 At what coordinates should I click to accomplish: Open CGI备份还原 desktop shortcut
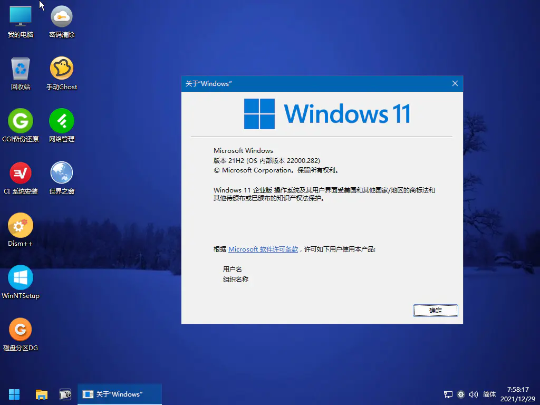tap(21, 121)
